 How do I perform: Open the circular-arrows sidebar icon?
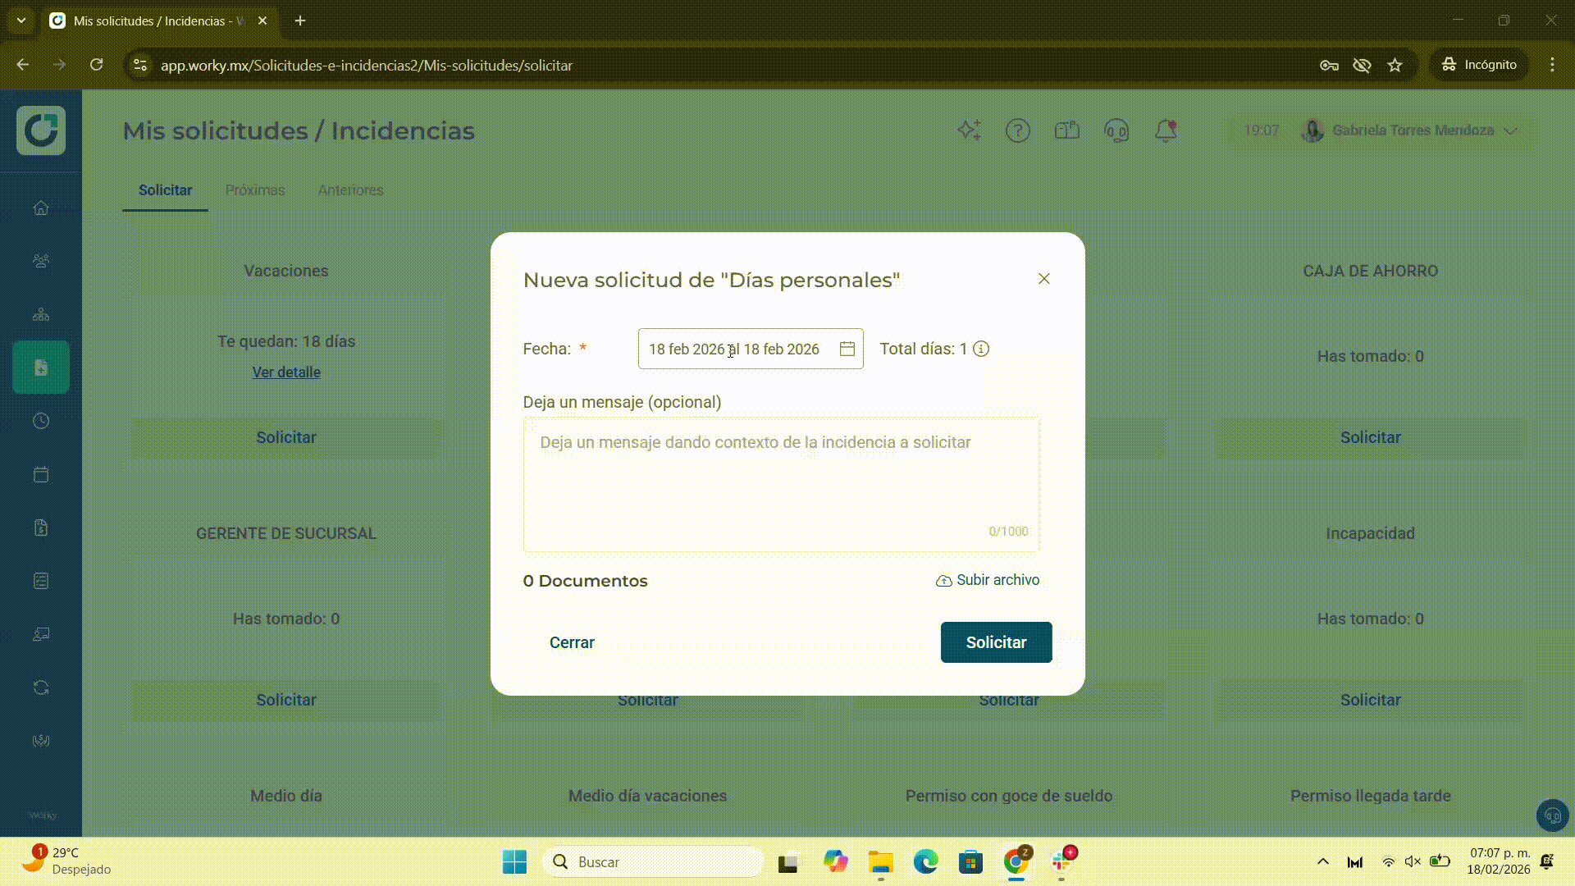click(41, 687)
